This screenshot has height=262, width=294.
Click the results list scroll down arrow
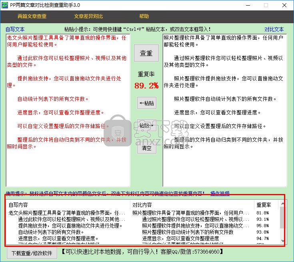pyautogui.click(x=282, y=240)
